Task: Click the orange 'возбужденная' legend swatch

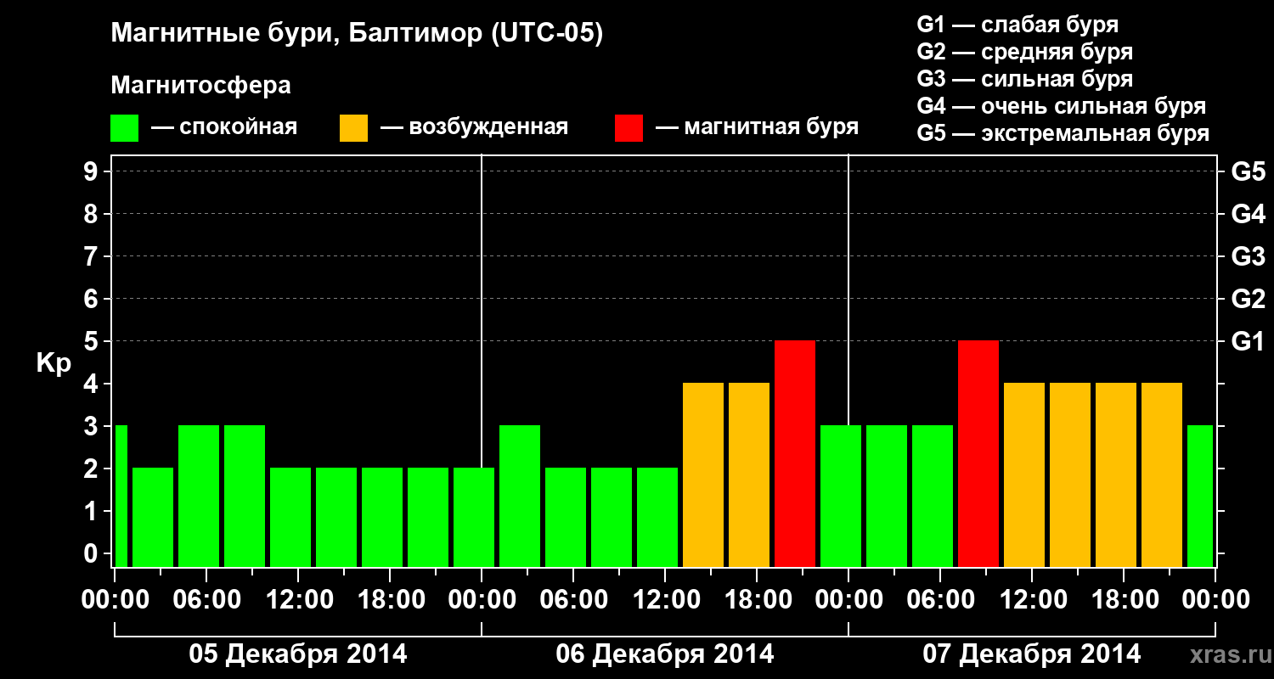Action: 353,128
